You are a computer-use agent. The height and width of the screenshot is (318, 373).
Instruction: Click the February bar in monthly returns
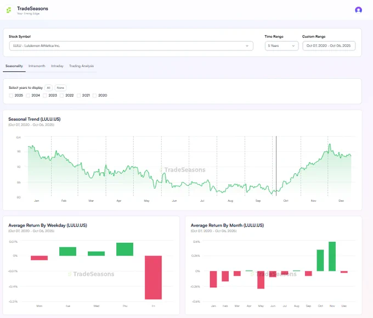225,276
